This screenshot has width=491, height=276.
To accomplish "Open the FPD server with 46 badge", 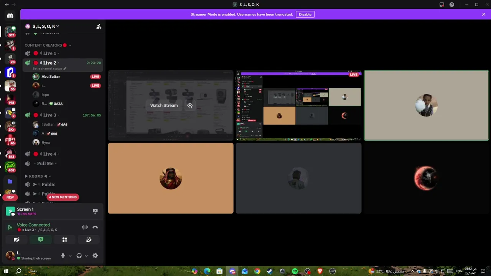I will pyautogui.click(x=10, y=140).
